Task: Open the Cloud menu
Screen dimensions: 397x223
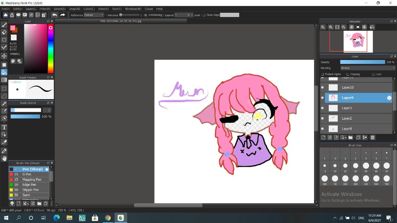Action: click(x=148, y=9)
